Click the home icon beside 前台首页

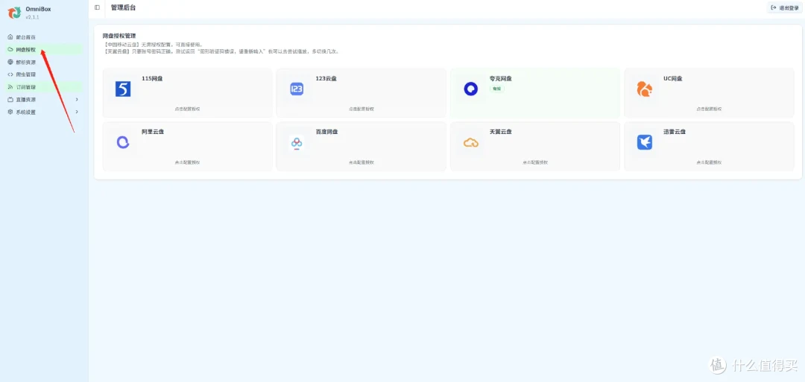pos(10,37)
